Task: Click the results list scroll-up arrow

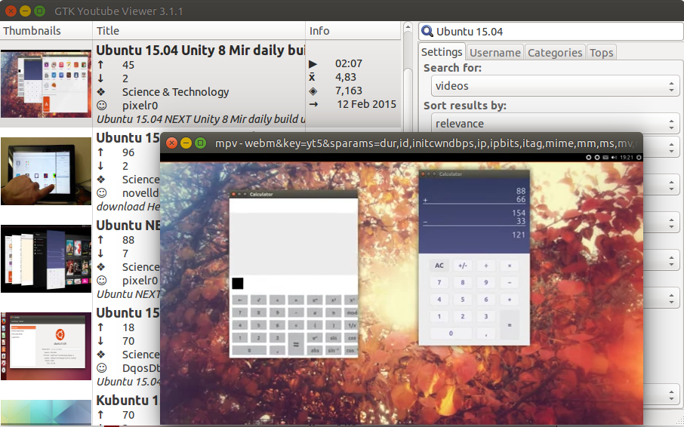Action: (x=408, y=27)
